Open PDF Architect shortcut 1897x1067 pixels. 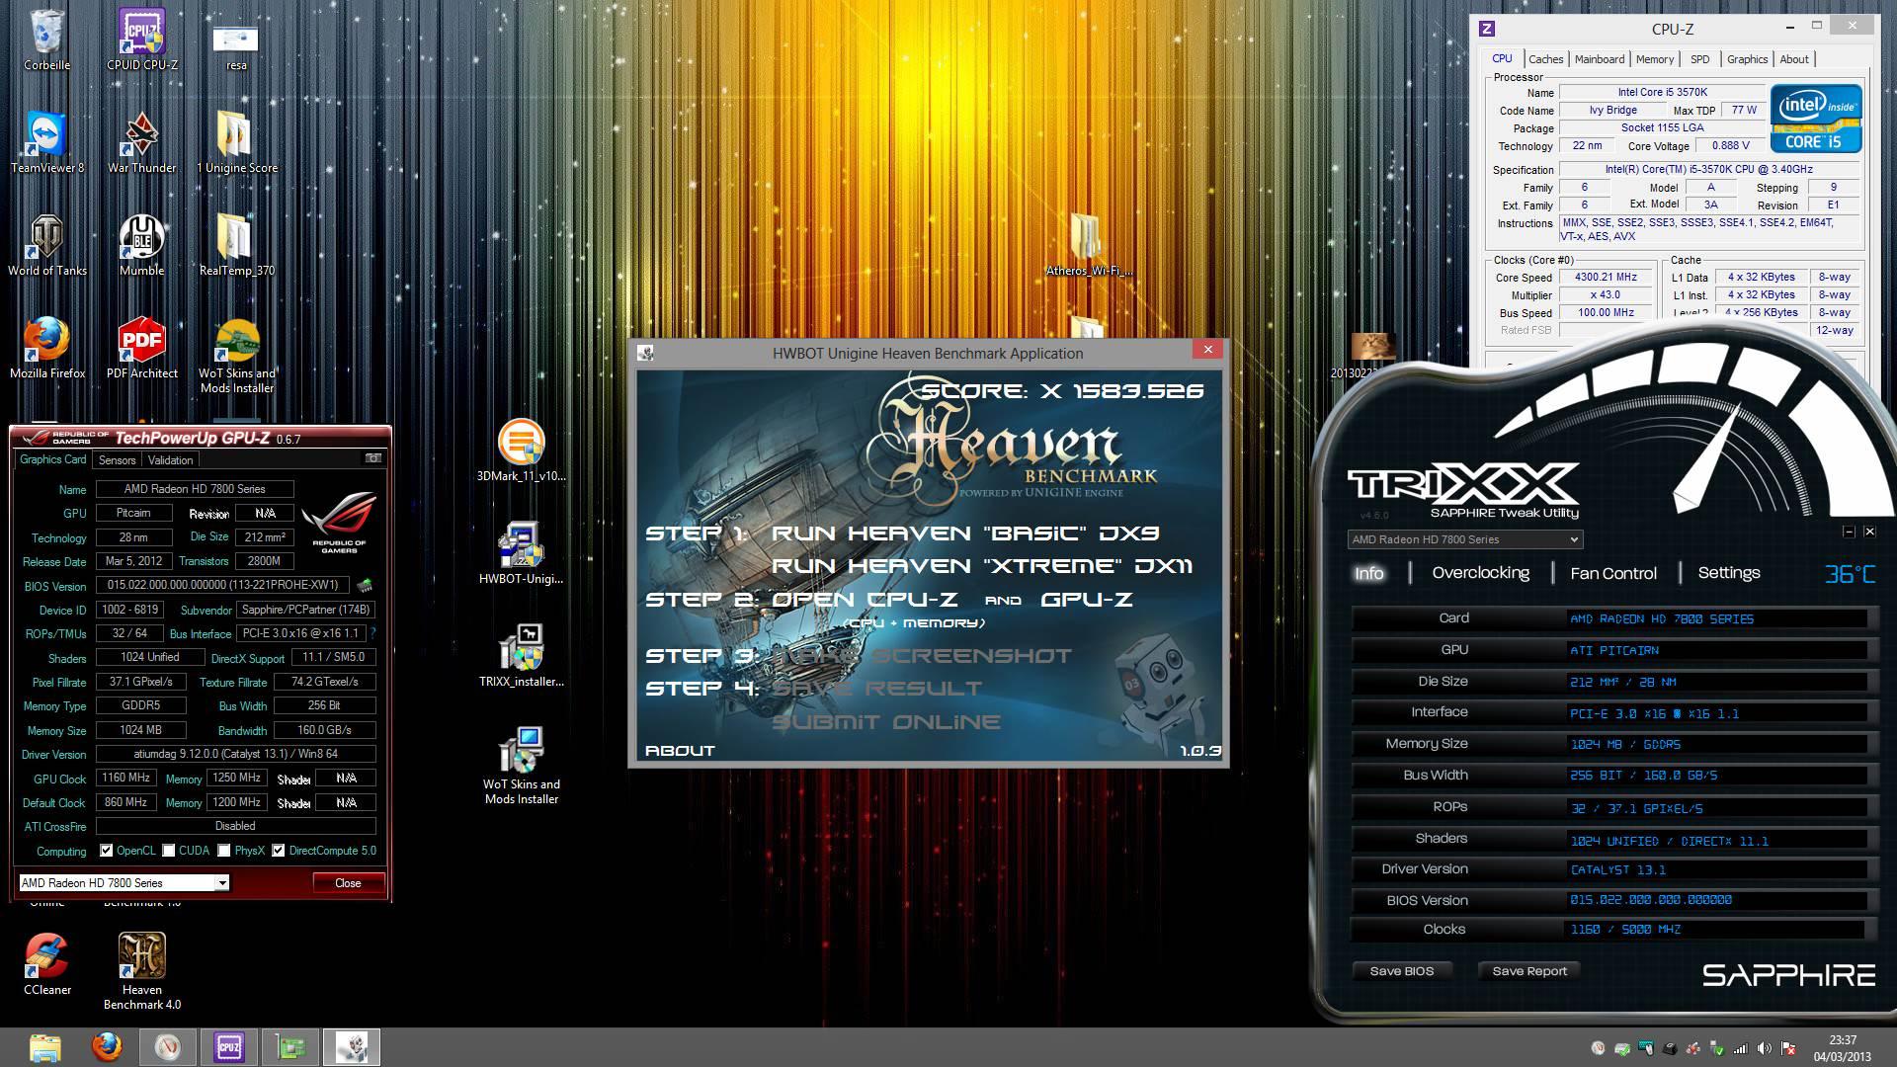[142, 348]
